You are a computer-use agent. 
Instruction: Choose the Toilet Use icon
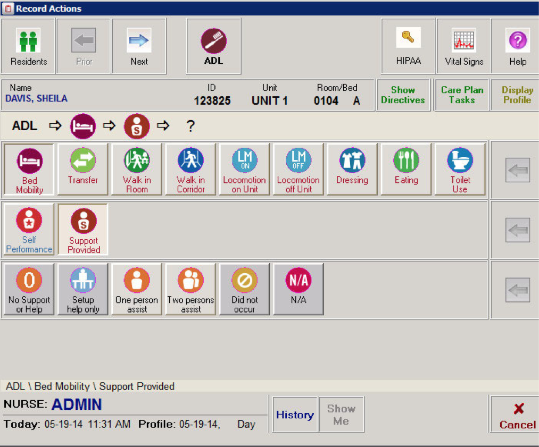(460, 169)
